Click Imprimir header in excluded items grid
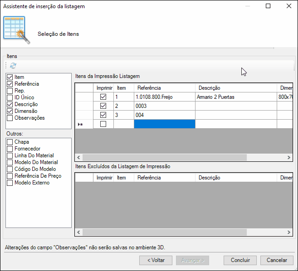The image size is (298, 271). click(x=103, y=178)
